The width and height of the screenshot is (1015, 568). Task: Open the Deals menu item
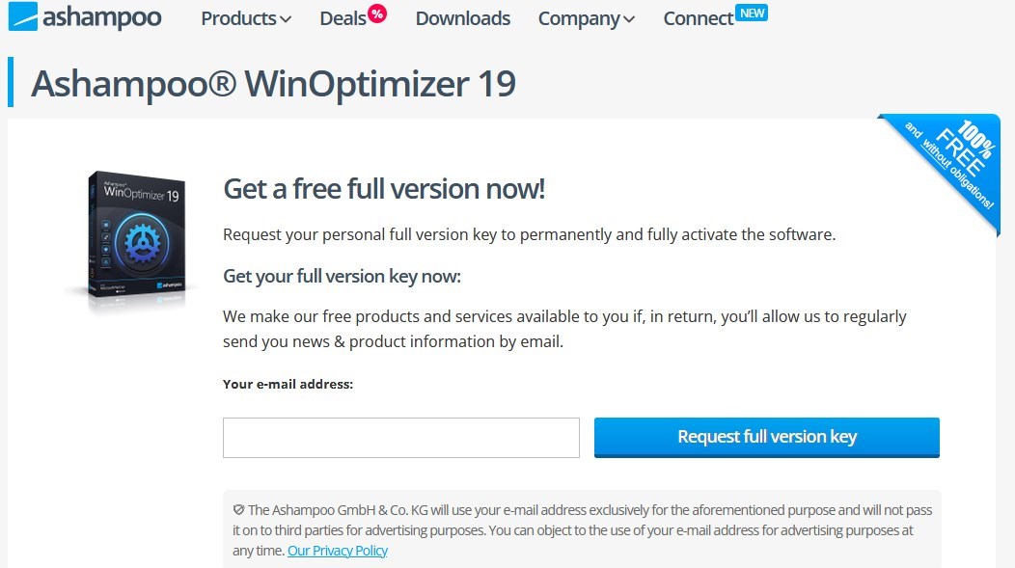click(x=343, y=18)
